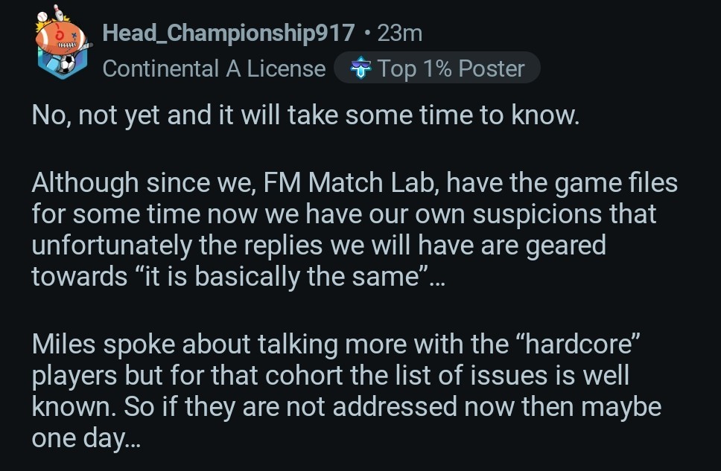Select the Continental A License flair
The height and width of the screenshot is (471, 721).
214,69
